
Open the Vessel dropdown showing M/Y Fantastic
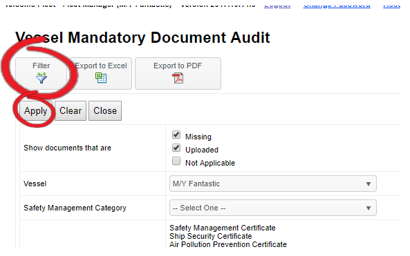point(272,184)
